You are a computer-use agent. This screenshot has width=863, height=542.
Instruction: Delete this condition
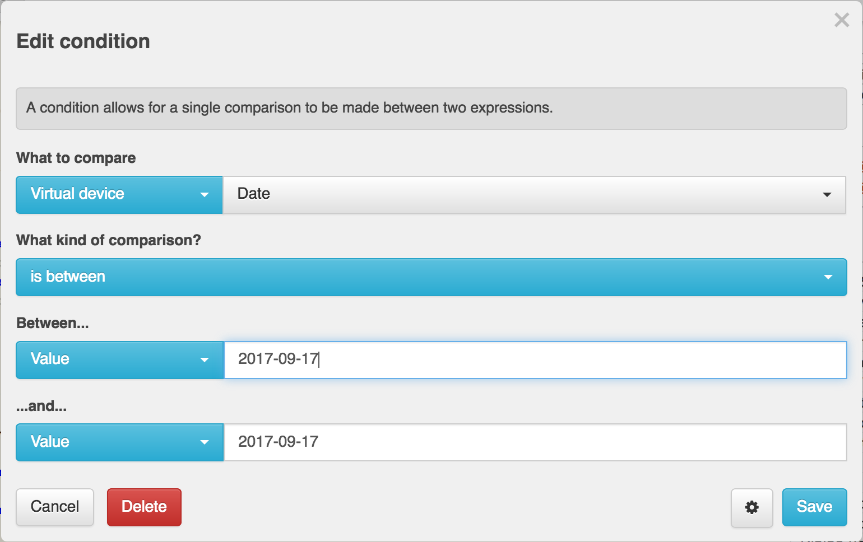[144, 507]
